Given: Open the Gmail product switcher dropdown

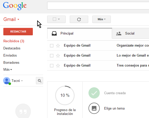Looking at the screenshot, I should [x=11, y=19].
